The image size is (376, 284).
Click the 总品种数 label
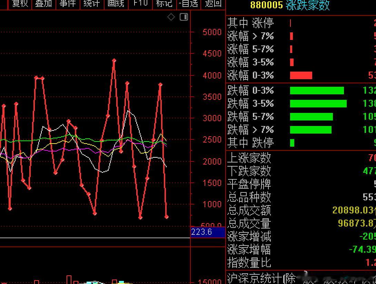249,197
